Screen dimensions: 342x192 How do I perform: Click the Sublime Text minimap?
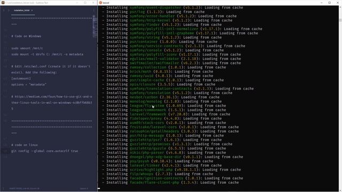click(95, 26)
